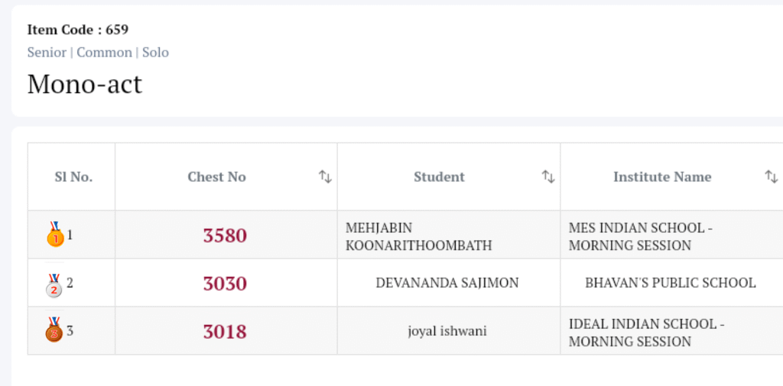Click the silver second-place medal icon

pyautogui.click(x=54, y=284)
